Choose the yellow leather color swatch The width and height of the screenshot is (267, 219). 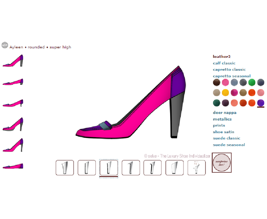[x=225, y=93]
